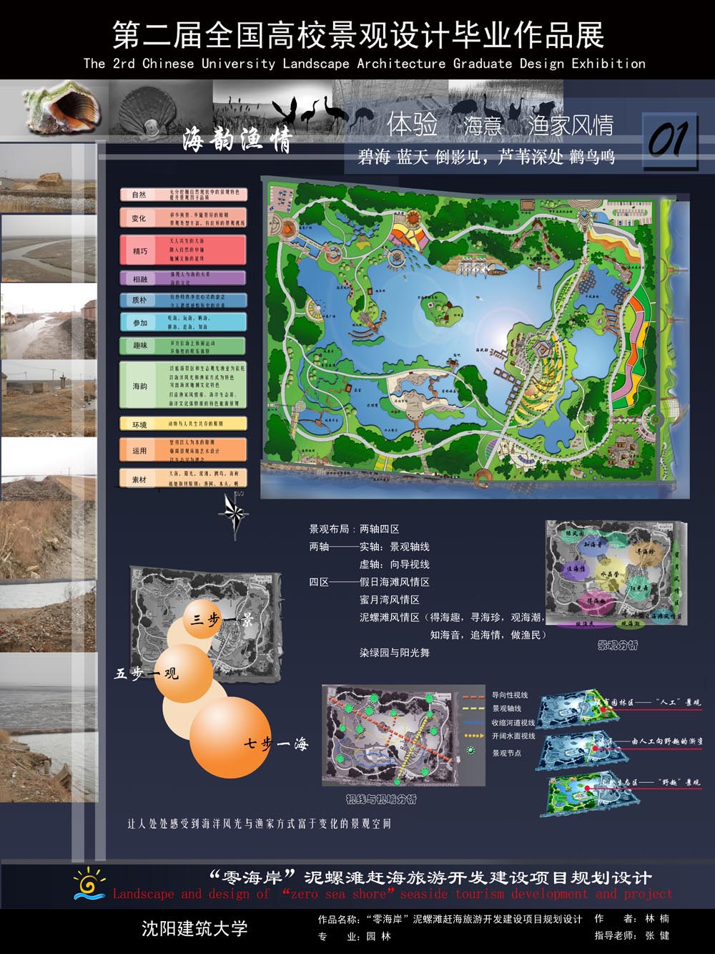The width and height of the screenshot is (715, 954).
Task: Click the 运用 orange principle bar
Action: tap(184, 450)
